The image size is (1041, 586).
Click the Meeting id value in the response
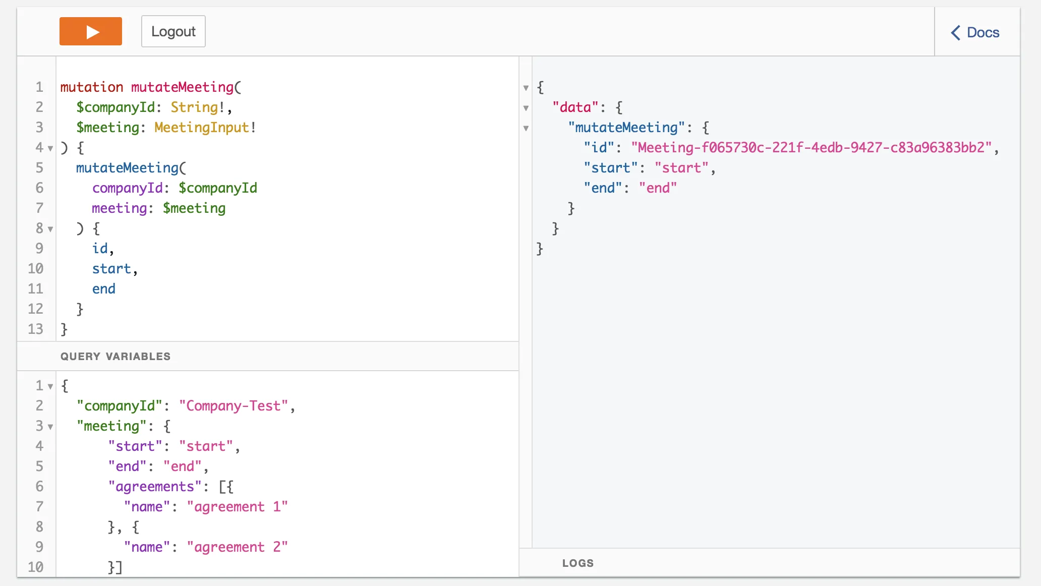pos(811,148)
